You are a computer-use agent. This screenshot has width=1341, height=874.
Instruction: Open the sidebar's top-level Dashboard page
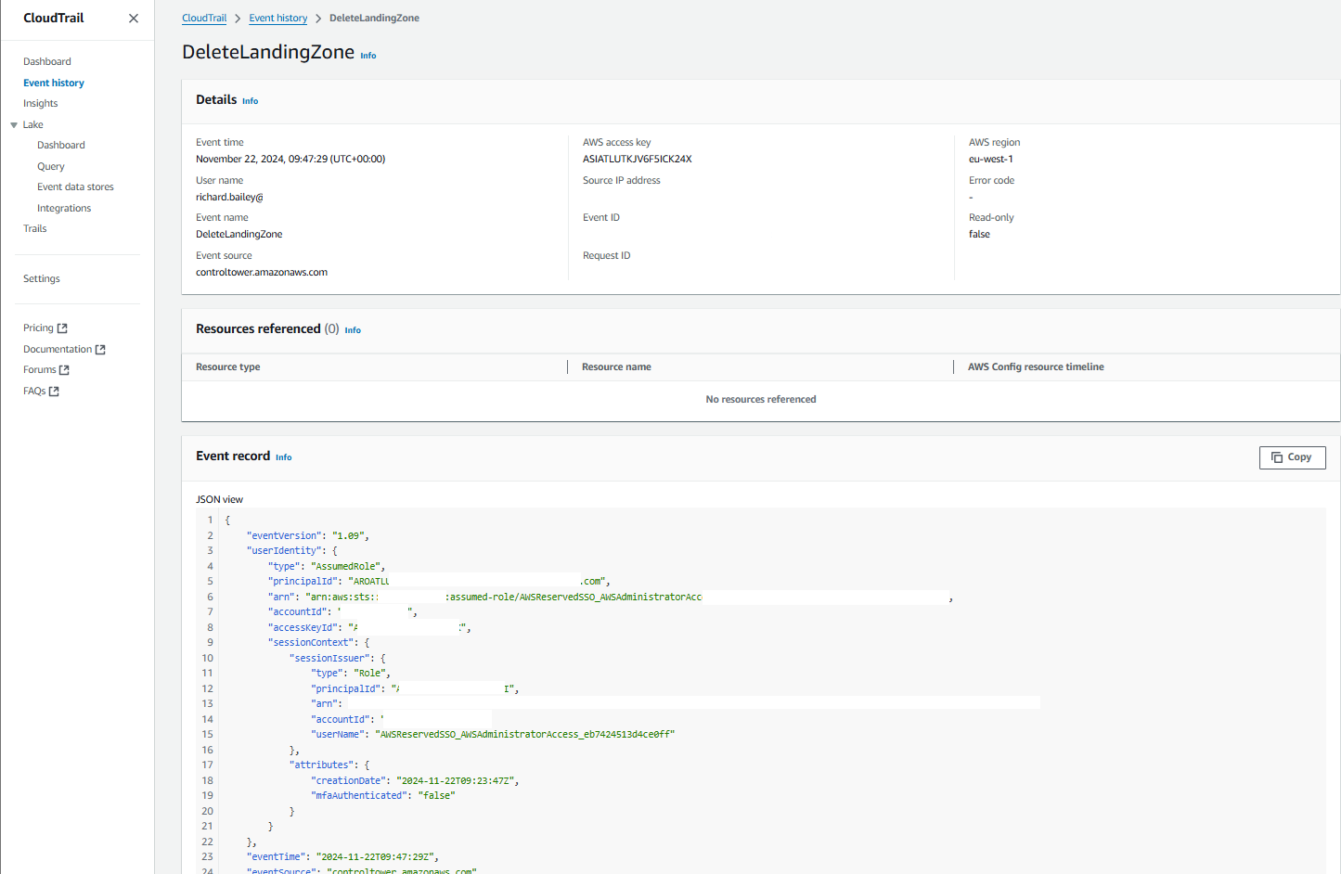pos(47,62)
